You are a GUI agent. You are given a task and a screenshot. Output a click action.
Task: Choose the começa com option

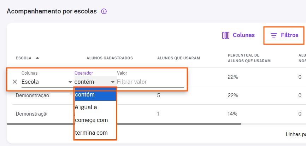(95, 120)
